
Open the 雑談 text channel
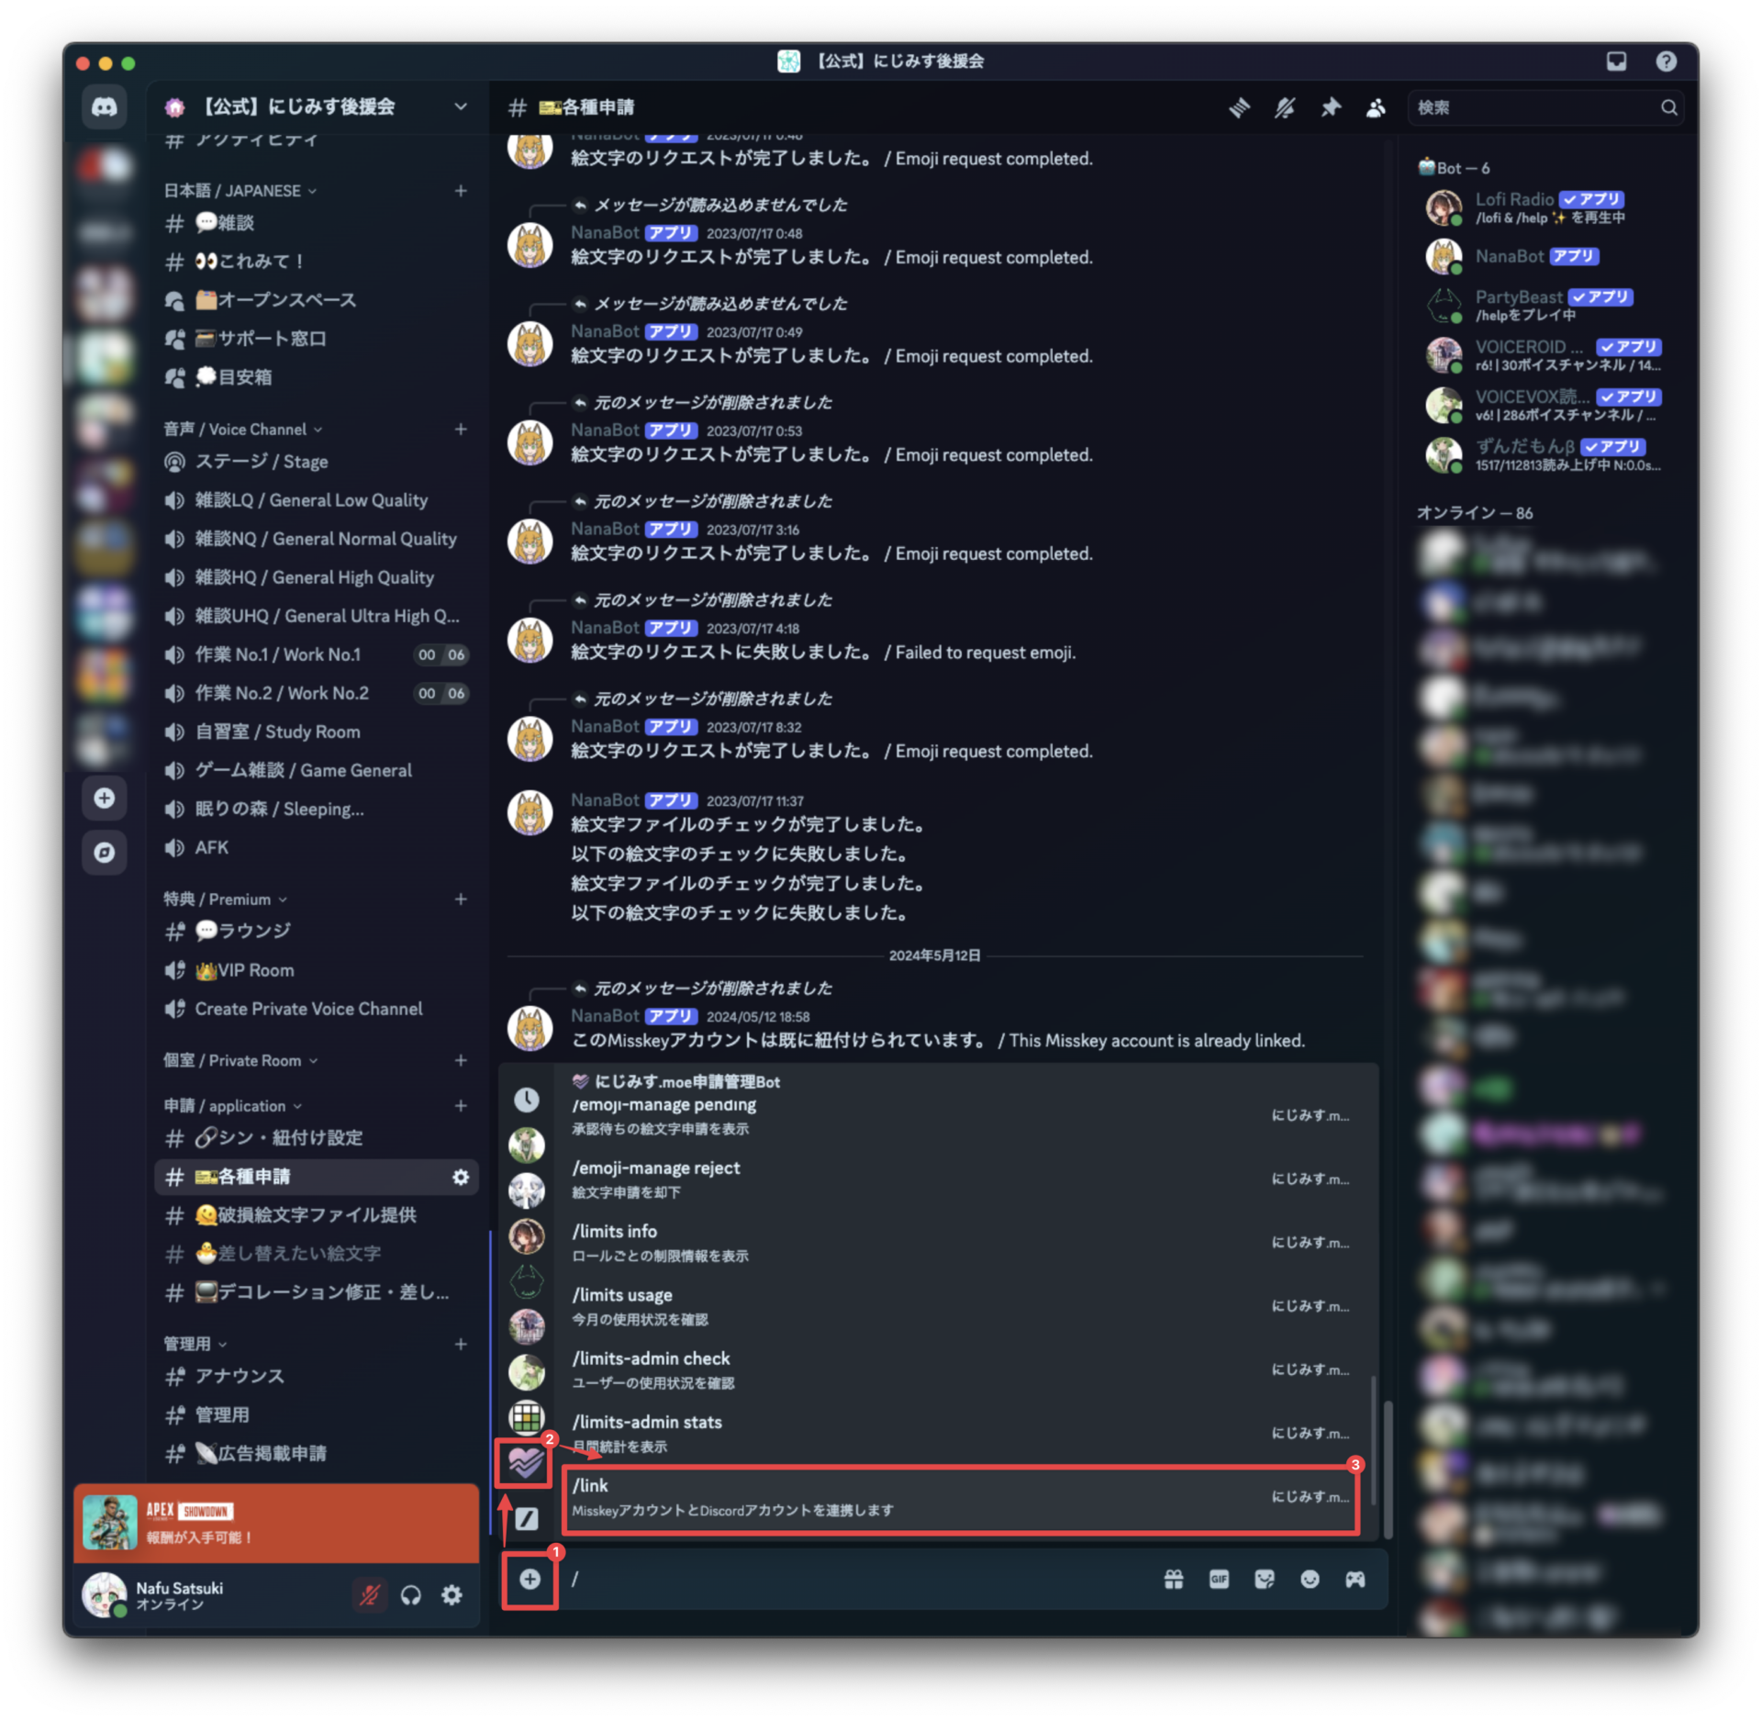(x=317, y=223)
